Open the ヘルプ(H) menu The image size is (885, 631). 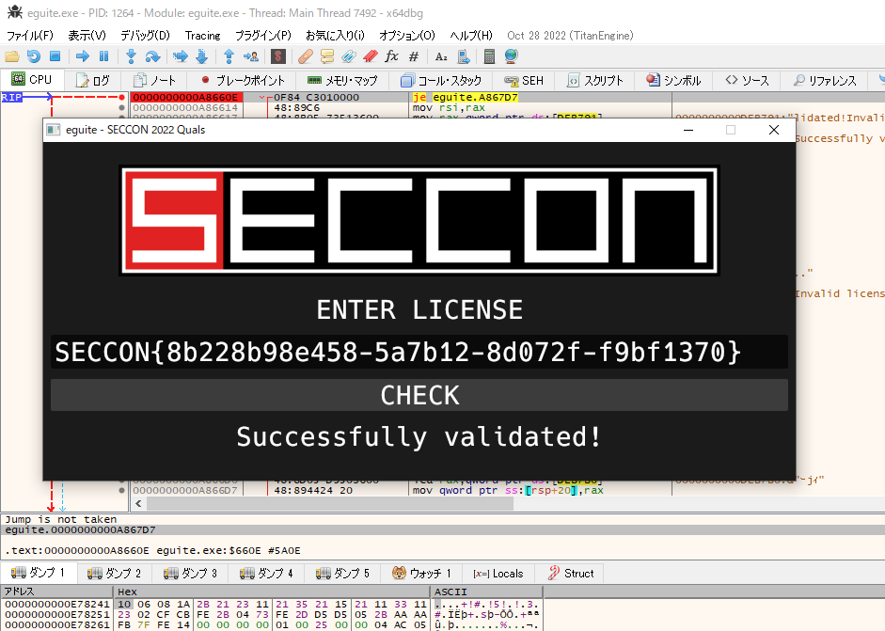tap(471, 36)
